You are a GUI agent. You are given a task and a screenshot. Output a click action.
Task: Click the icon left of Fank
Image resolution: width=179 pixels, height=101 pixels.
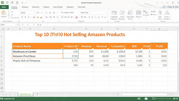[164, 7]
